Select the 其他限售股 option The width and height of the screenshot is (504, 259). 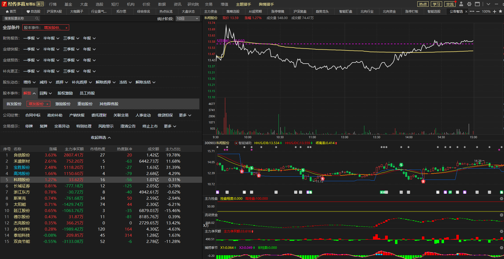109,104
